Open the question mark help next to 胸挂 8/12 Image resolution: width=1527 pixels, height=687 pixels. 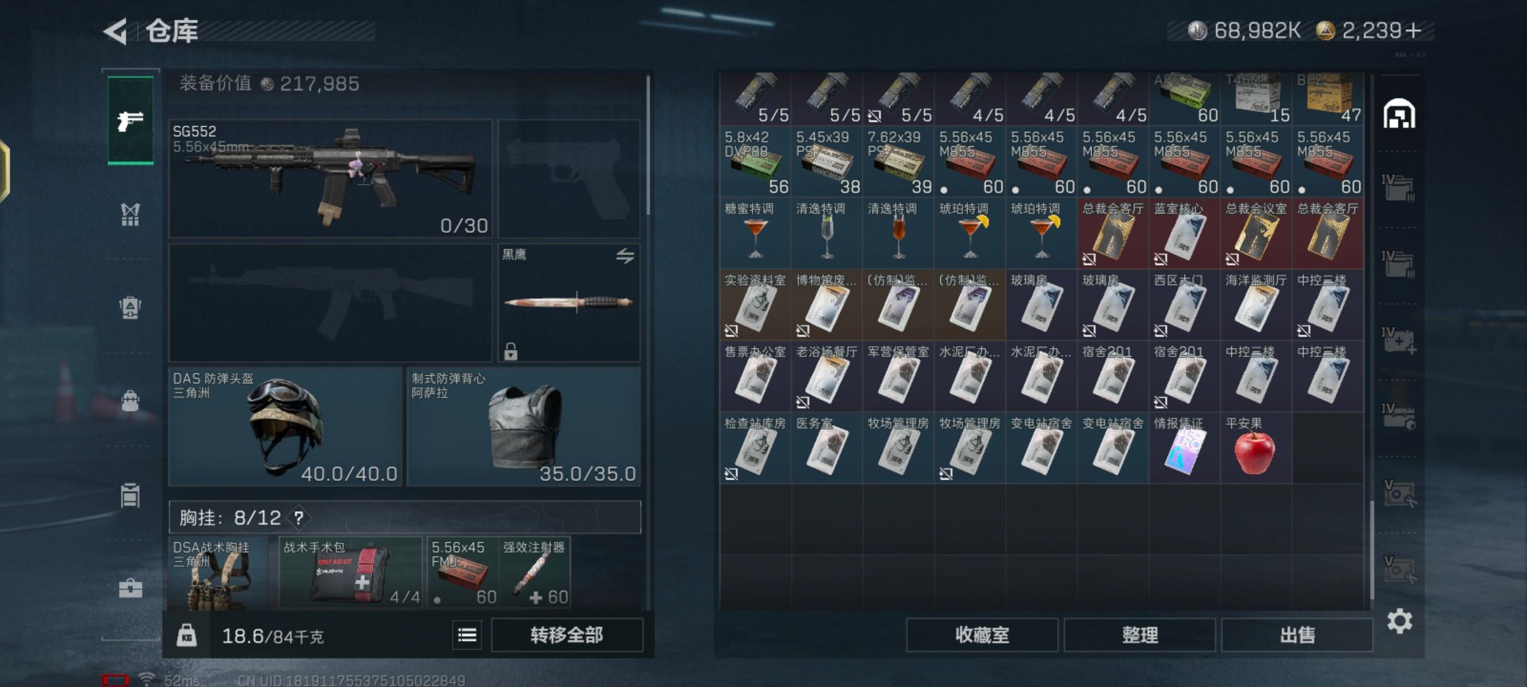click(298, 518)
